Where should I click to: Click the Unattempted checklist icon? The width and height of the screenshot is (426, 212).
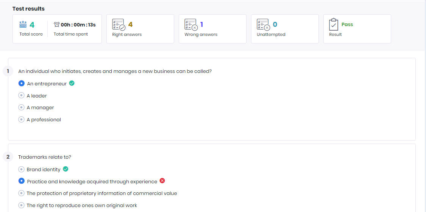(263, 25)
